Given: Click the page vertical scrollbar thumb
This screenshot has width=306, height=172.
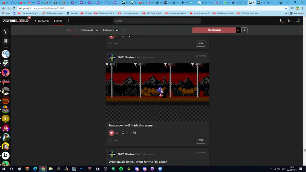Looking at the screenshot, I should 304,150.
